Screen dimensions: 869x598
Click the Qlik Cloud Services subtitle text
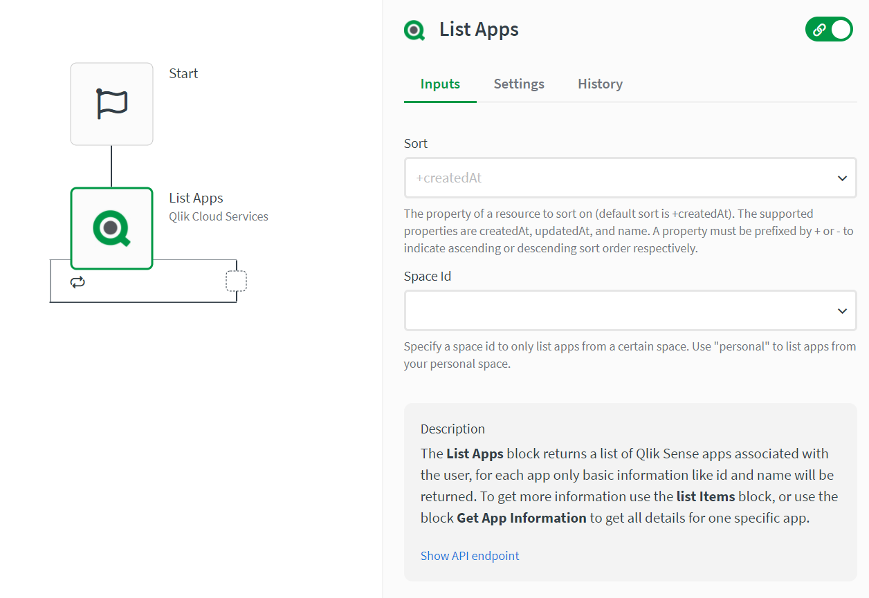pyautogui.click(x=218, y=216)
